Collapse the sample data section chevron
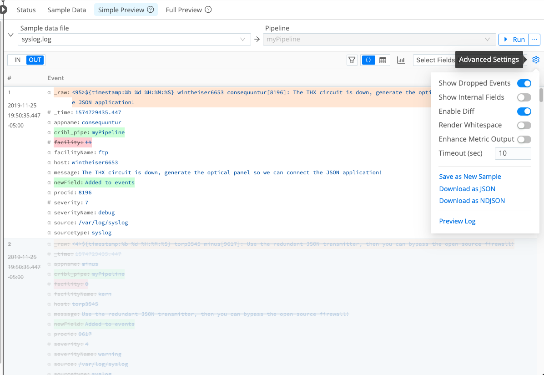Image resolution: width=544 pixels, height=375 pixels. pyautogui.click(x=11, y=35)
